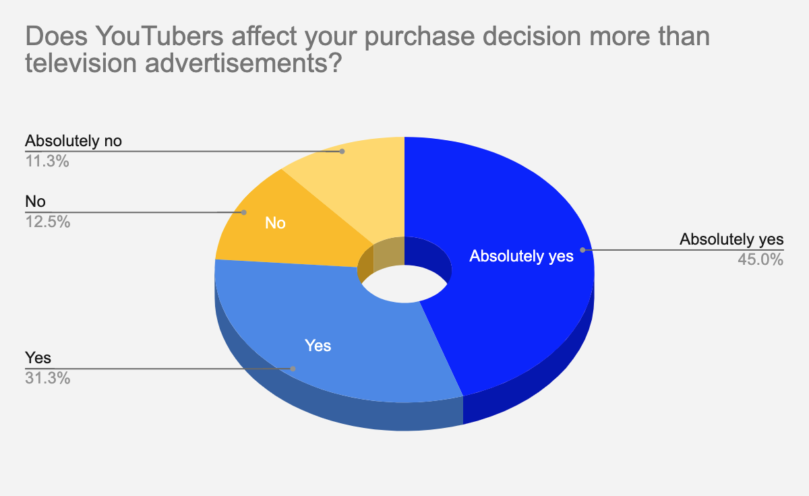Click the black 'Yes' callout label at left
Viewport: 809px width, 496px height.
(38, 357)
